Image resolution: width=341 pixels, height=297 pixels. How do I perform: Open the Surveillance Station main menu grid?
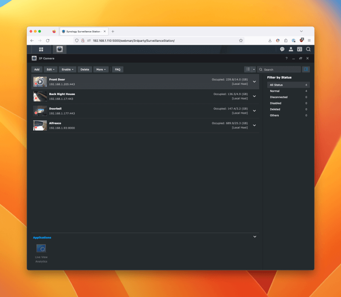(41, 49)
